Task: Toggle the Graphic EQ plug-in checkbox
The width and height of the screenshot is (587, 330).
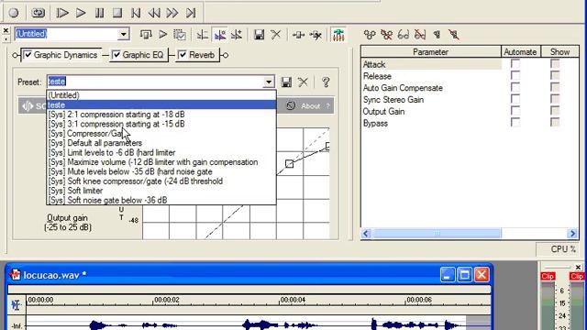Action: pyautogui.click(x=116, y=55)
